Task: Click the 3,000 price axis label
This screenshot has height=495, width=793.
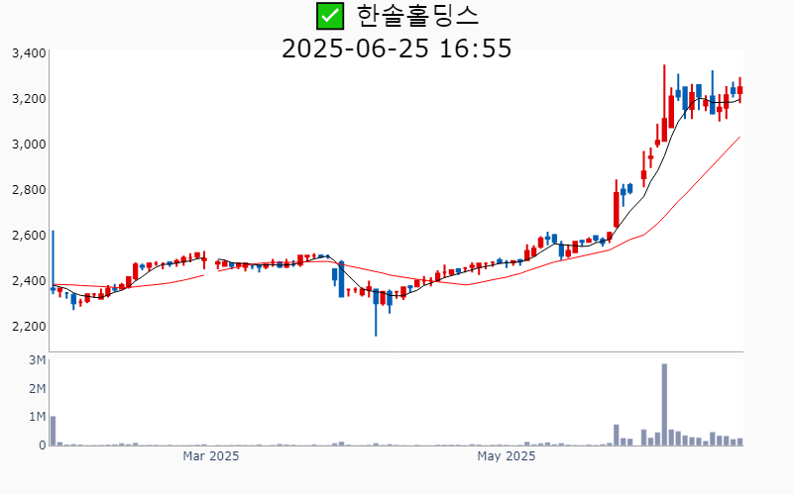Action: [29, 144]
